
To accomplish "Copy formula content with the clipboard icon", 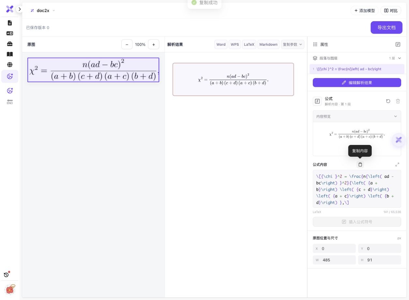I will (360, 165).
